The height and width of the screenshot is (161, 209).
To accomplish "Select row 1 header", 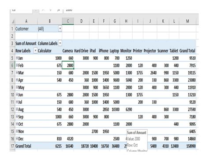I will 12,29.
